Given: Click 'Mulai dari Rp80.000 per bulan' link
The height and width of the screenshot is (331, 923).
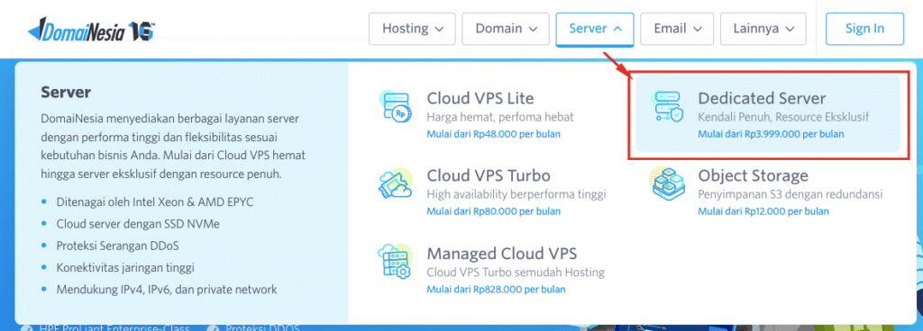Looking at the screenshot, I should pos(493,211).
